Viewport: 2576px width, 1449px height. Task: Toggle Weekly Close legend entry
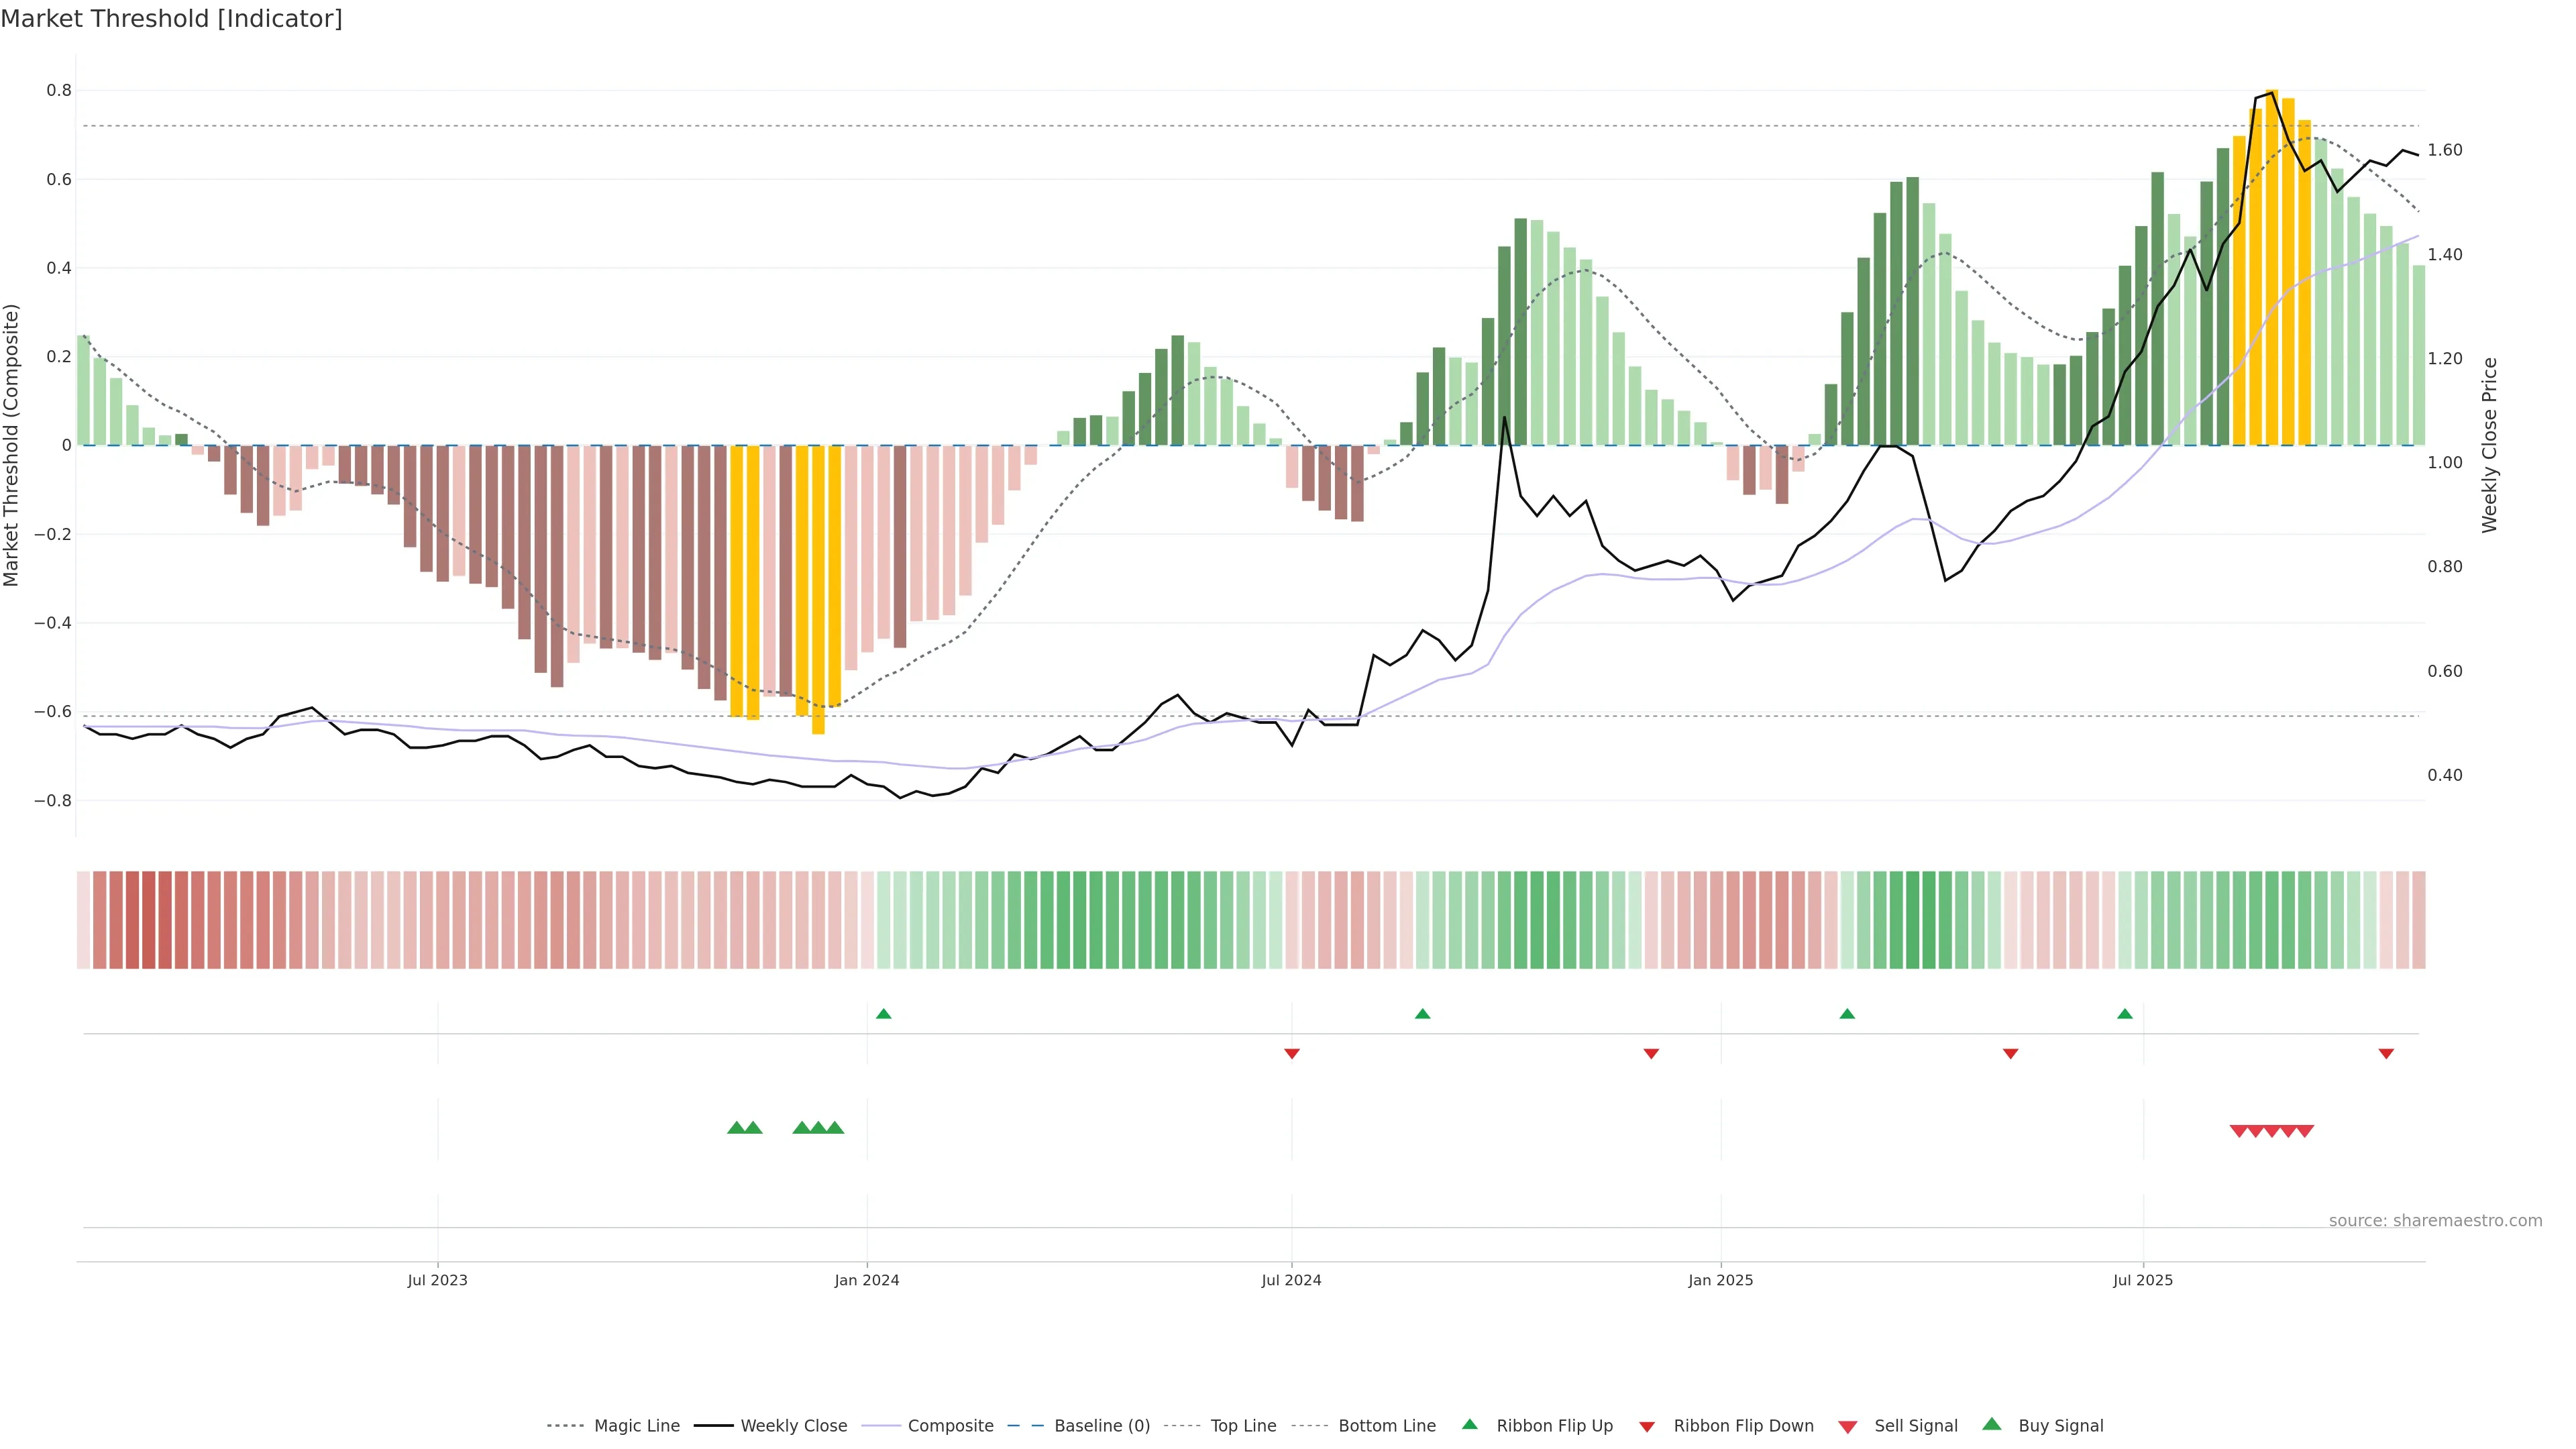pyautogui.click(x=793, y=1426)
